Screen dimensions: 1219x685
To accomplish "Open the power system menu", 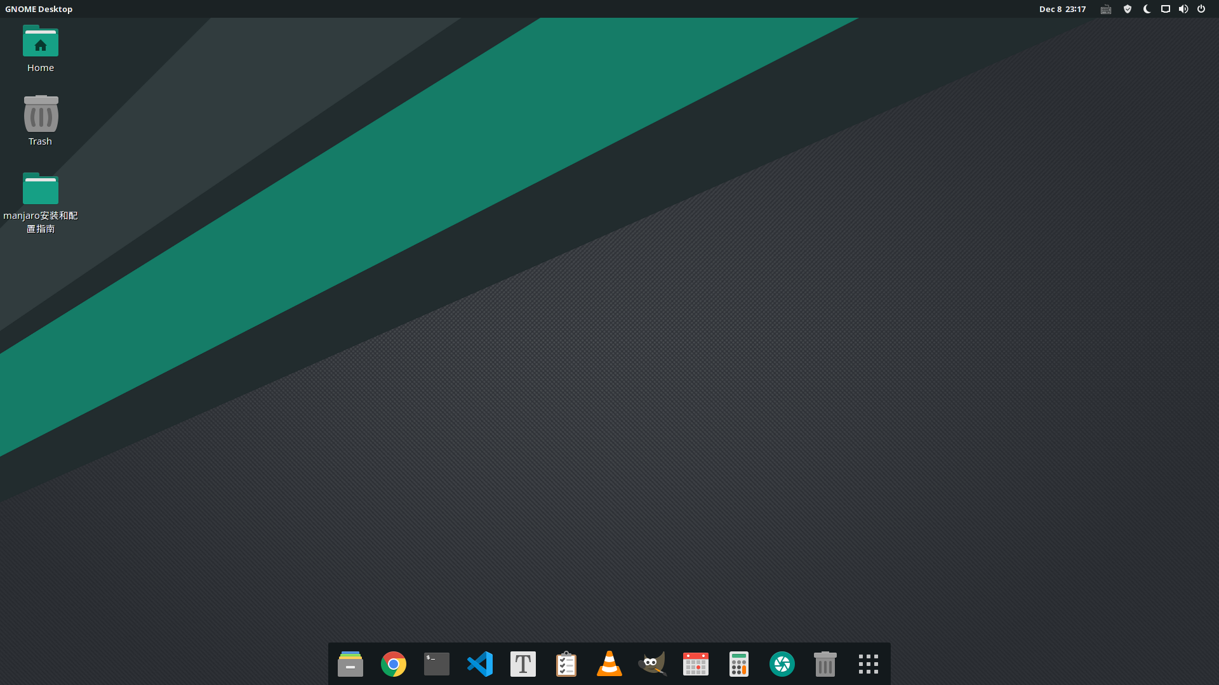I will [x=1201, y=9].
